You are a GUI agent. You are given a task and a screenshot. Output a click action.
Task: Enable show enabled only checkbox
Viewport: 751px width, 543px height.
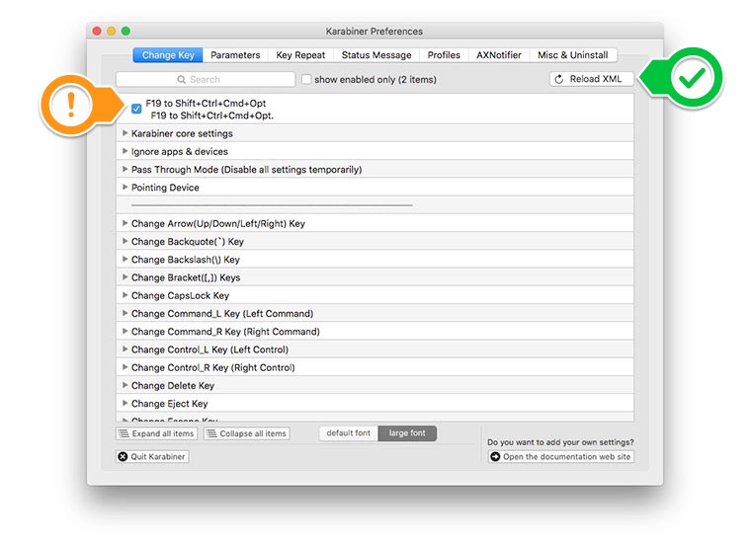coord(306,79)
